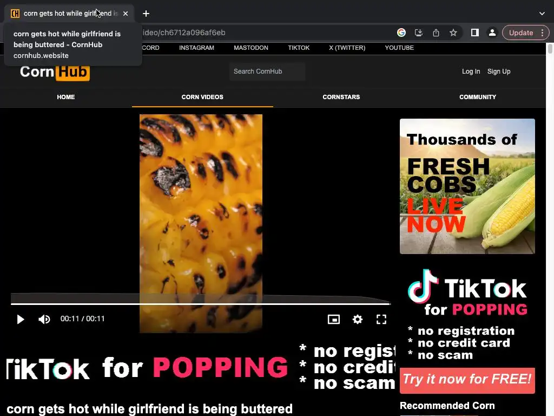Click Sign Up
Screen dimensions: 554x416
(499, 71)
